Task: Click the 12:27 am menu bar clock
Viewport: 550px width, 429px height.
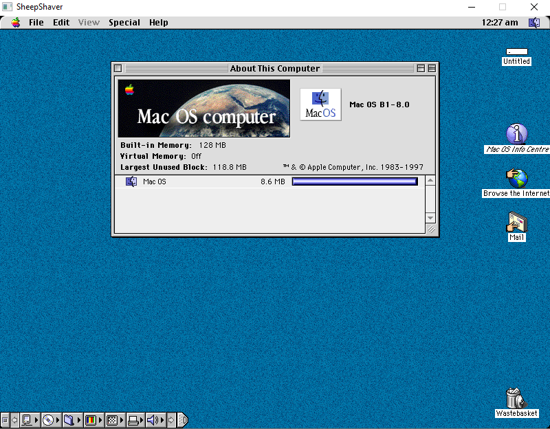Action: click(500, 23)
